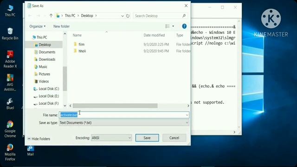This screenshot has height=167, width=297.
Task: Sort by Date modified column header
Action: 154,35
